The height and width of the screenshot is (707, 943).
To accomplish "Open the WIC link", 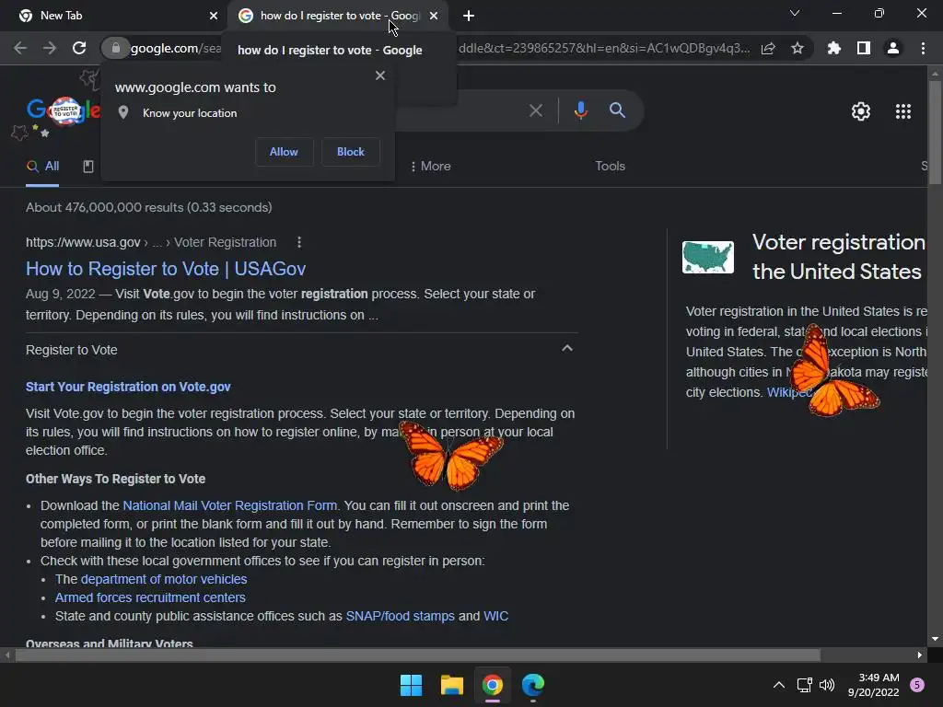I will coord(495,616).
